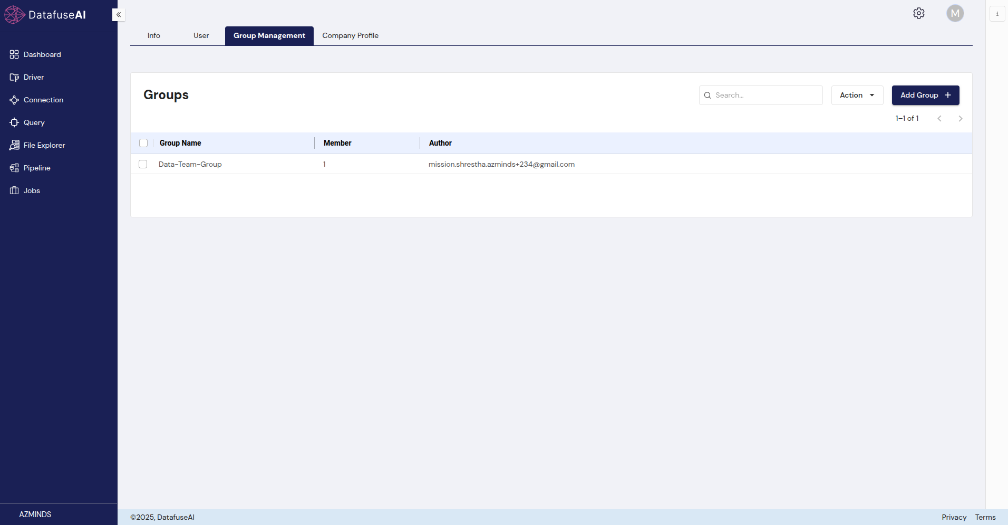
Task: Open the Jobs section icon
Action: pos(14,190)
